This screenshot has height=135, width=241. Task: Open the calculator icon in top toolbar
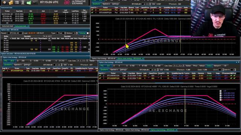(23, 3)
